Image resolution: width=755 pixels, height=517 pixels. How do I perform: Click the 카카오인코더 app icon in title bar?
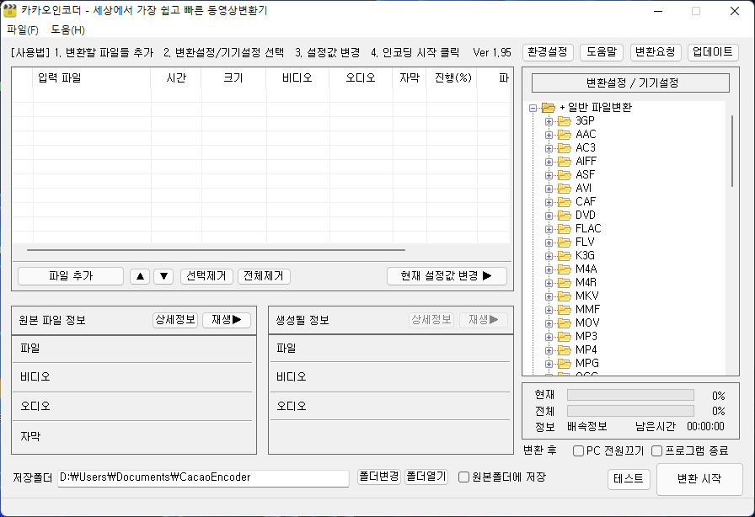point(9,11)
